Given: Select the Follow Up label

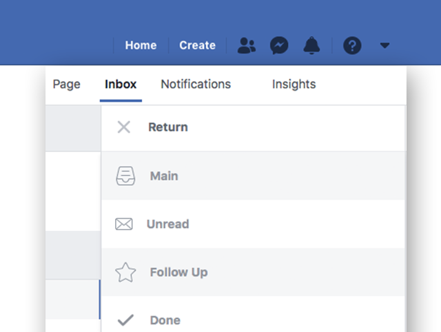Looking at the screenshot, I should click(178, 272).
